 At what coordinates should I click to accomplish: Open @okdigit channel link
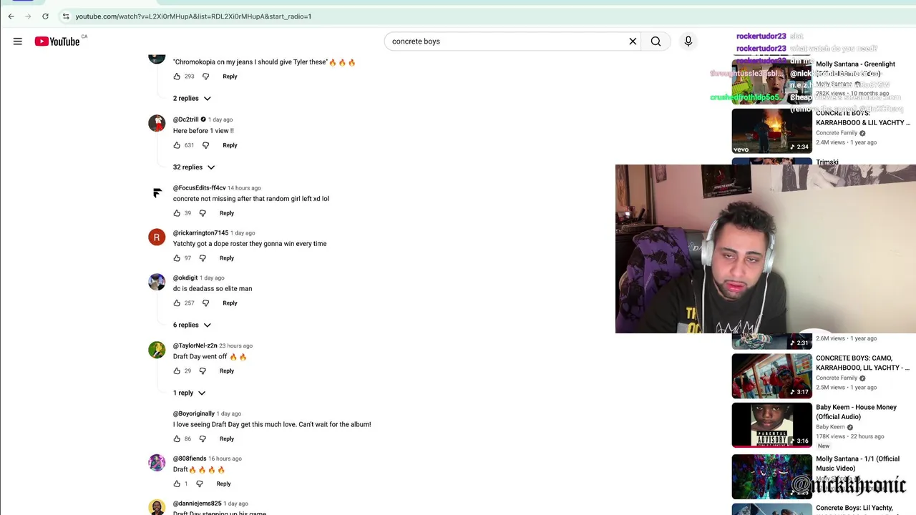[x=185, y=278]
